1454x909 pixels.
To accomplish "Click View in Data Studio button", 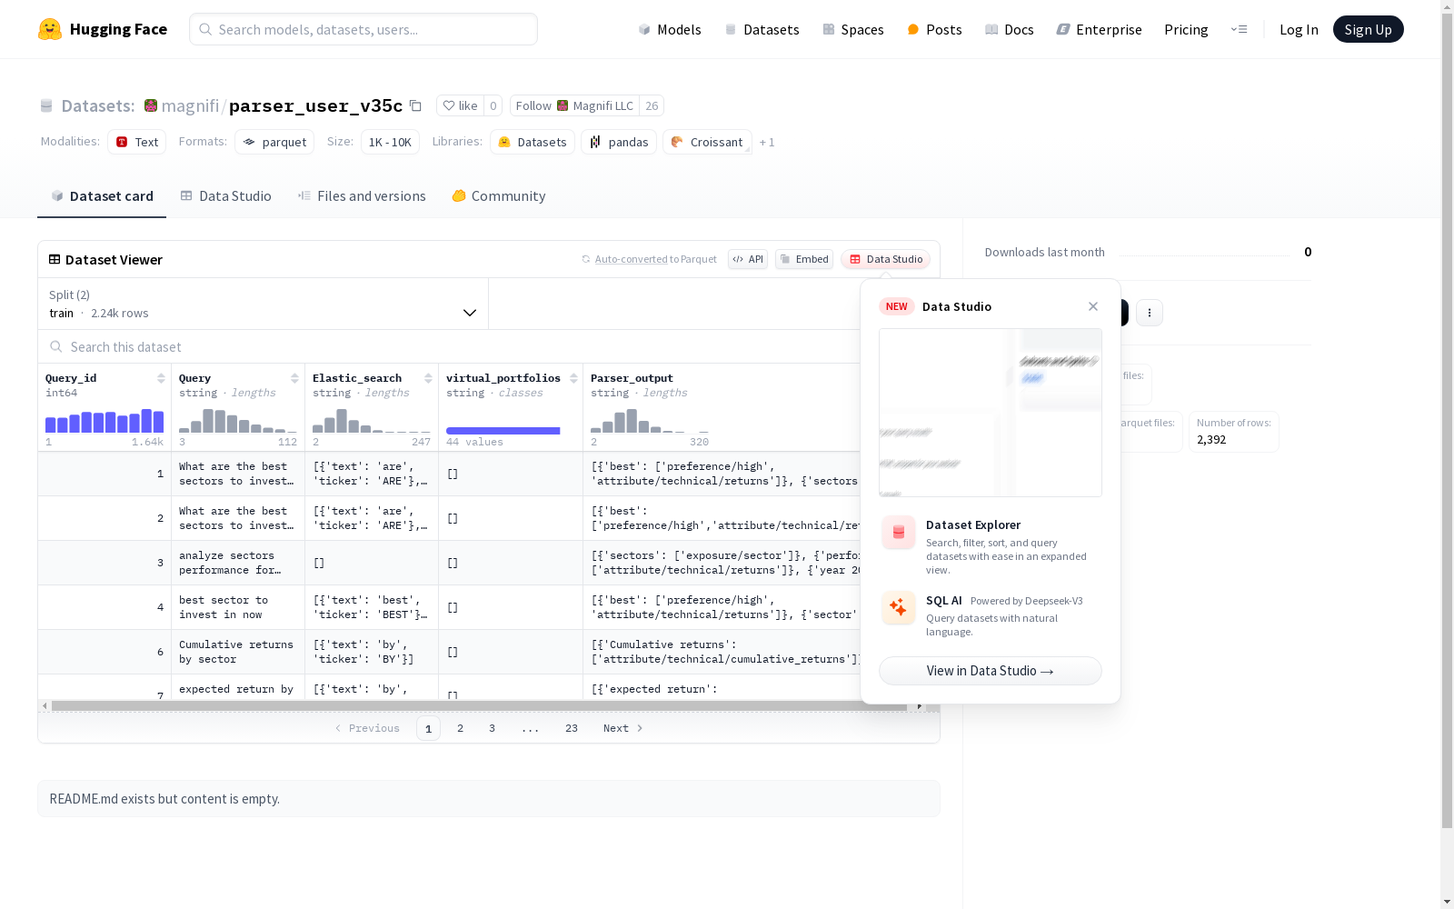I will 991,671.
